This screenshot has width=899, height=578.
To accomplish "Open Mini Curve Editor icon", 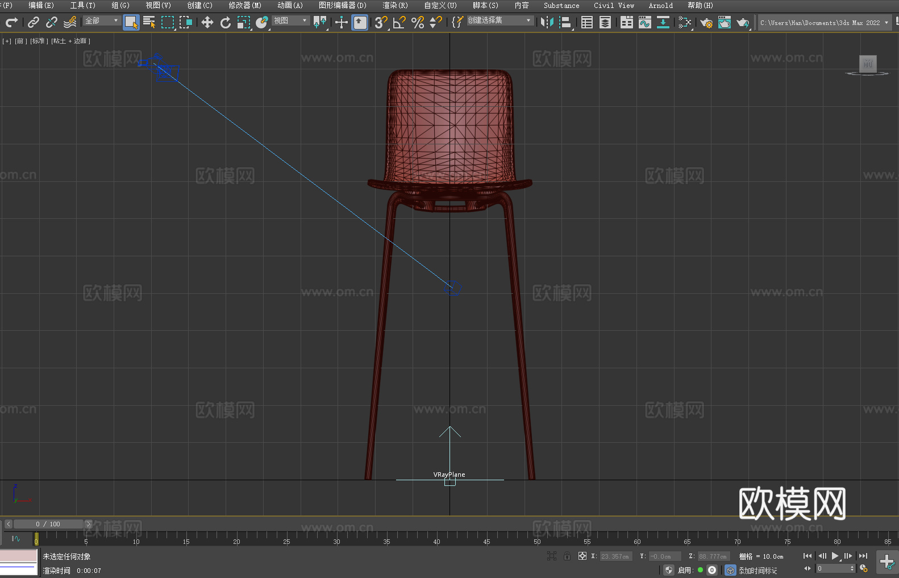I will tap(16, 538).
